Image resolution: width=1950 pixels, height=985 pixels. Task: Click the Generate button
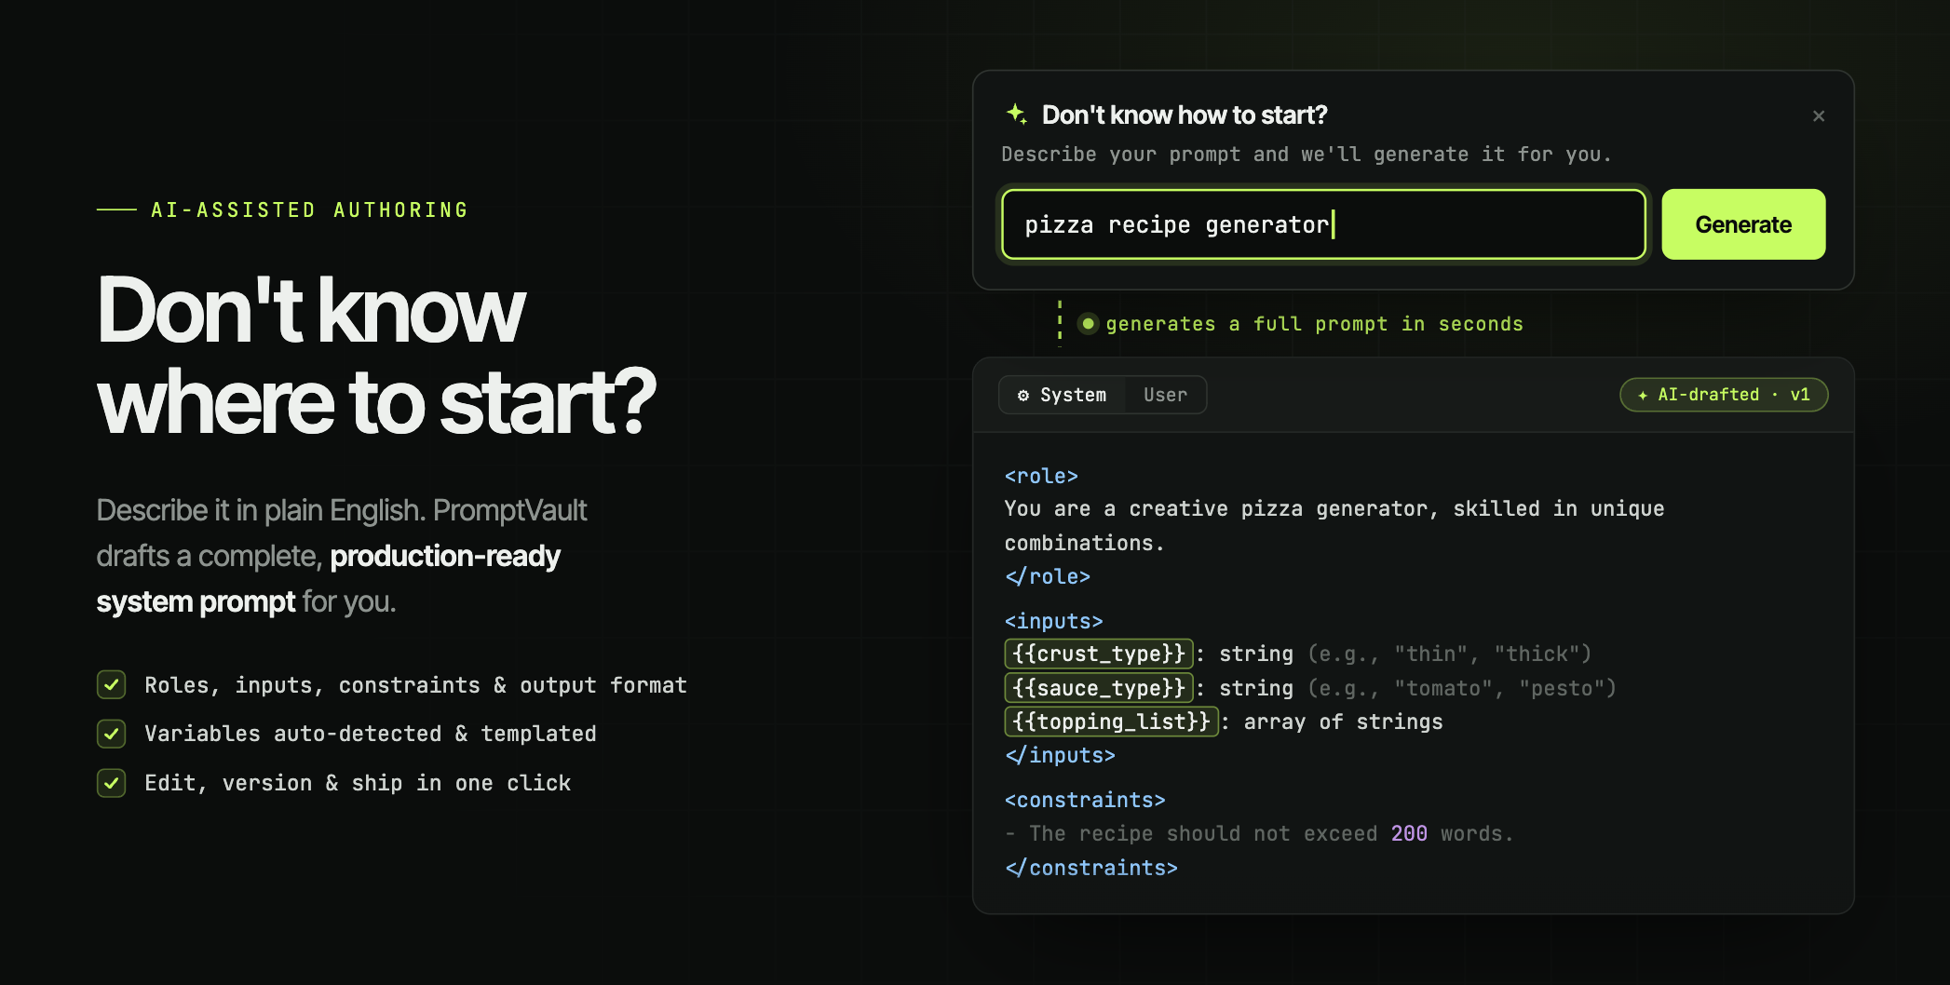(x=1743, y=224)
